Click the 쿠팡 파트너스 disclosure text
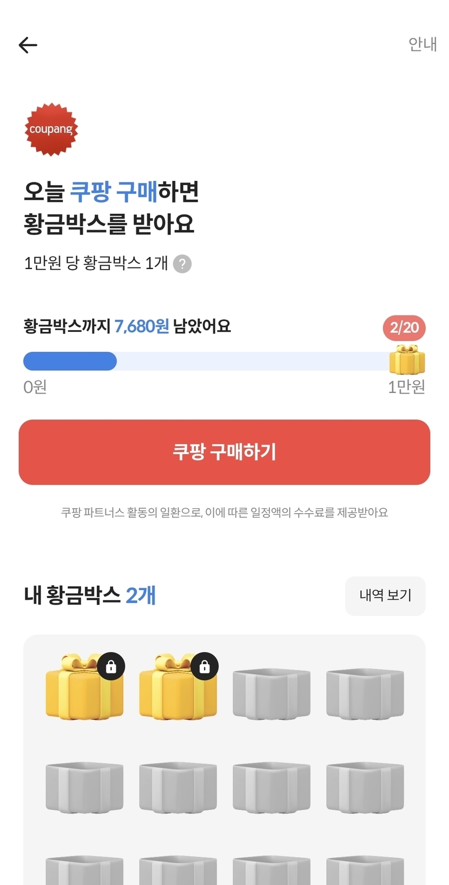 tap(225, 513)
